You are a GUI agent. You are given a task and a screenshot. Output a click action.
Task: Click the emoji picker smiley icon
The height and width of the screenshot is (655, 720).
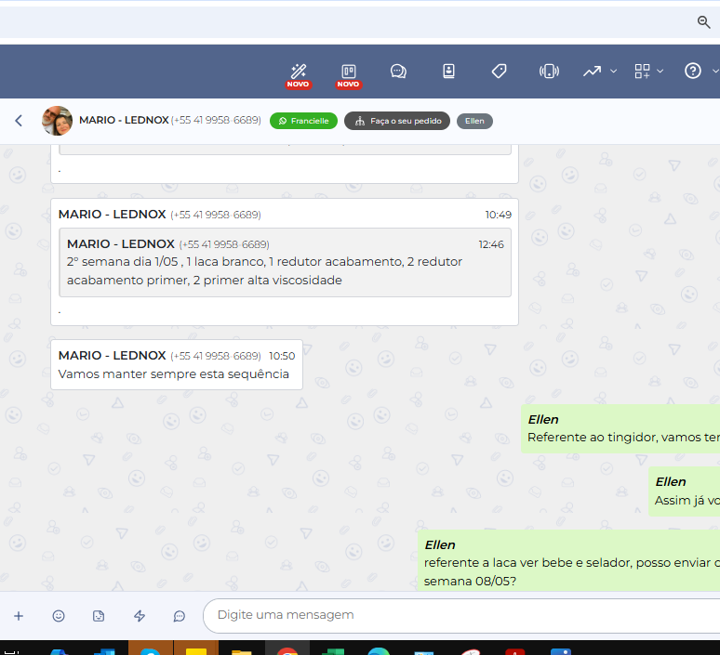tap(59, 615)
